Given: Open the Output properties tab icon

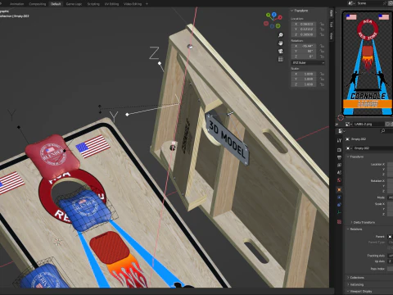Looking at the screenshot, I should [339, 157].
